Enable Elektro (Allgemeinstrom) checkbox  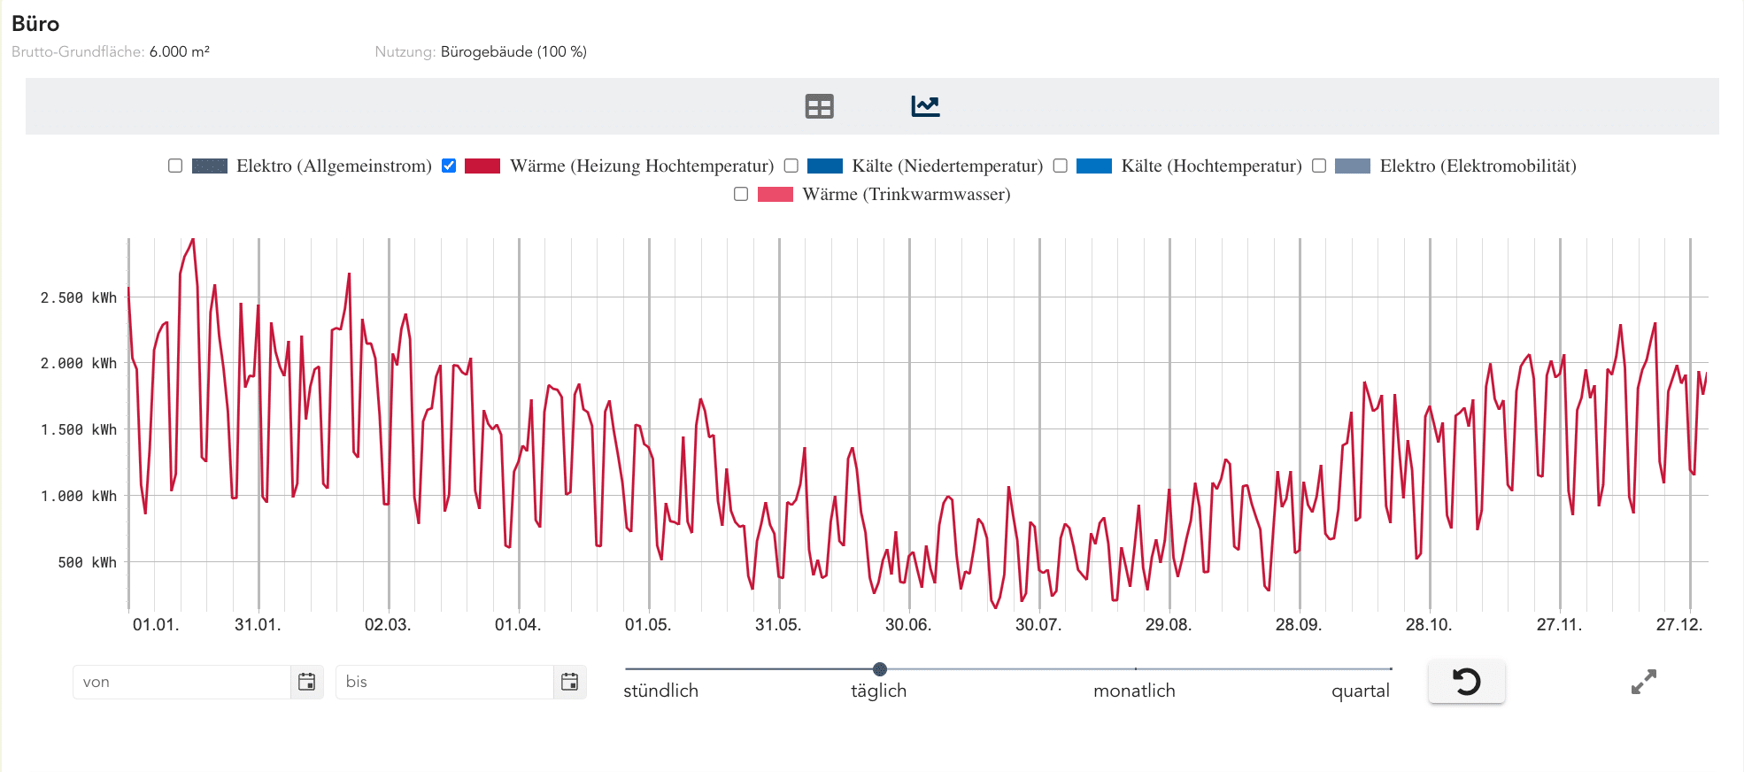tap(175, 166)
